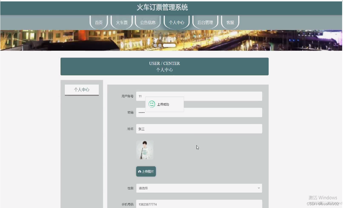Click the 请选择 dropdown arrow
Screen dimensions: 343x208
tap(259, 188)
